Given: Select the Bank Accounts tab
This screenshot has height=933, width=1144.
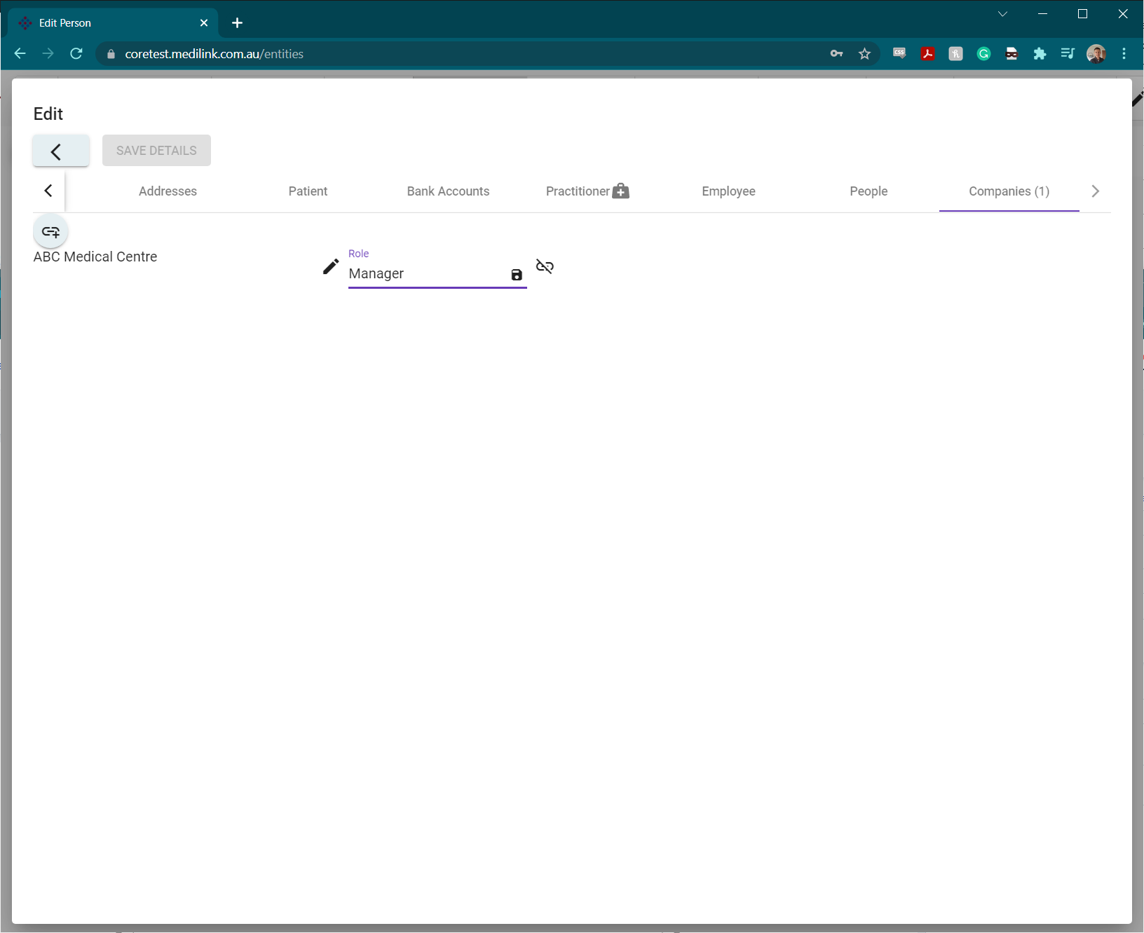Looking at the screenshot, I should 448,191.
